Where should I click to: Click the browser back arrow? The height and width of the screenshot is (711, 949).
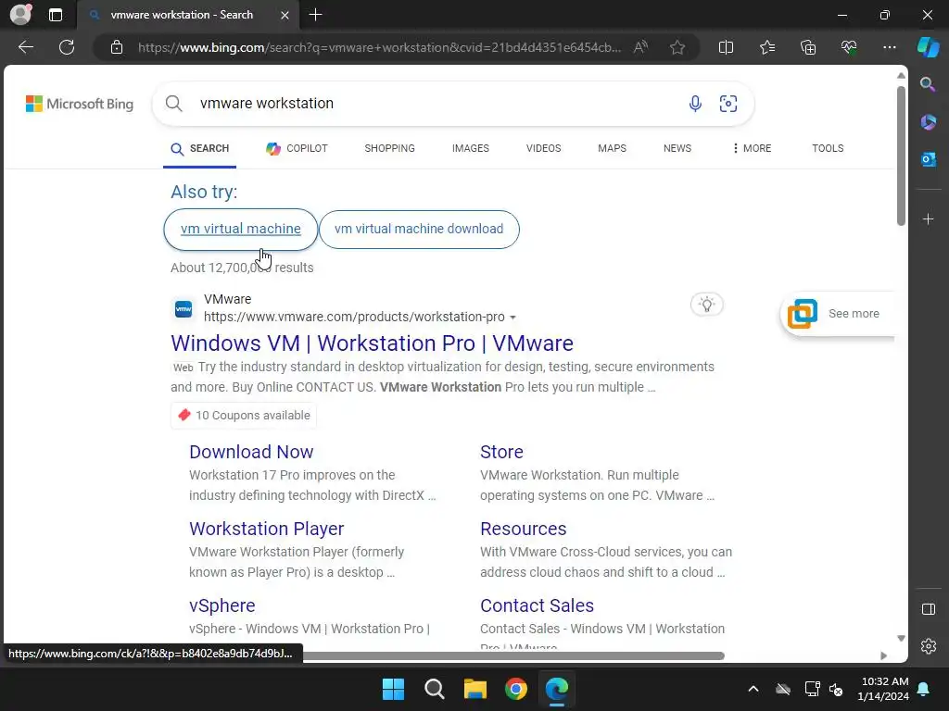pyautogui.click(x=26, y=47)
